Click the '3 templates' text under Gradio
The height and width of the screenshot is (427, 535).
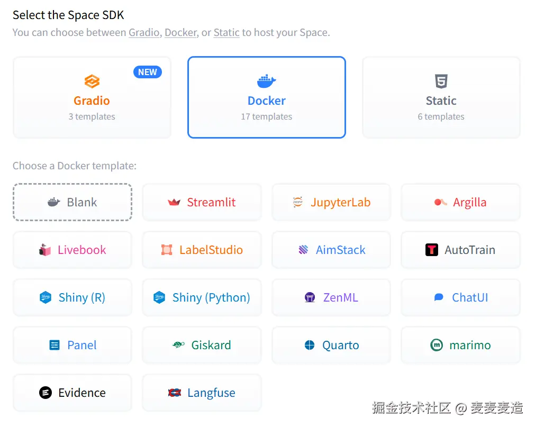(92, 116)
